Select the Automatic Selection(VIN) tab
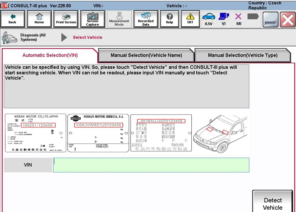Screen dimensions: 296x212 tap(50, 55)
